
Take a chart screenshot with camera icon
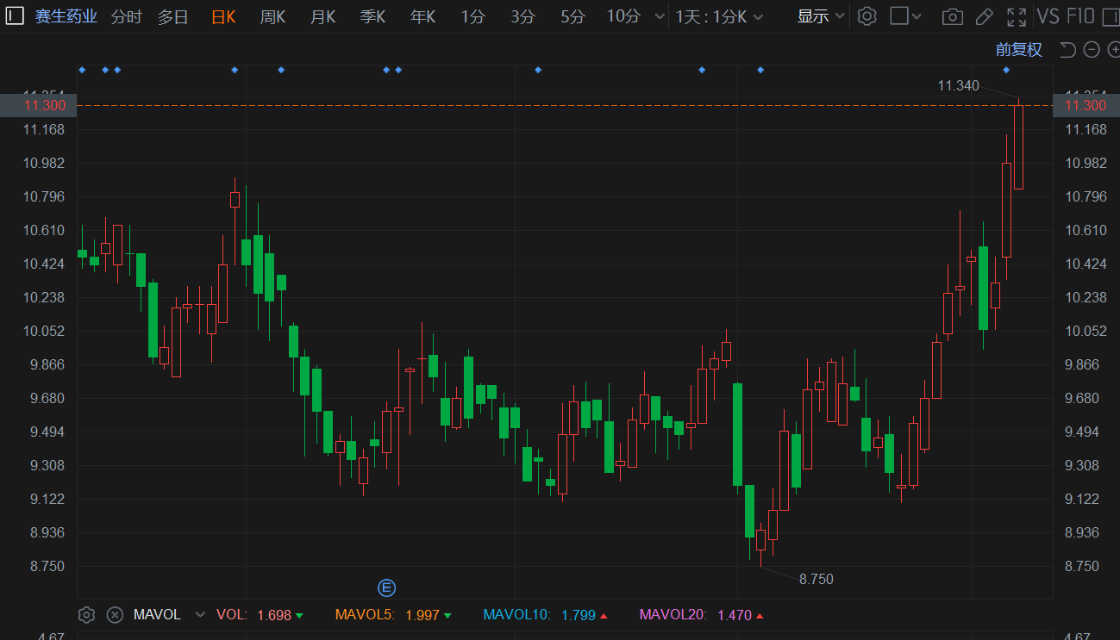click(952, 16)
